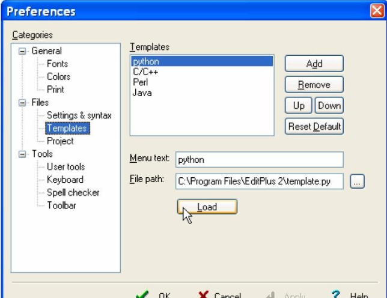Click into the Menu text field
This screenshot has height=298, width=387.
(x=260, y=160)
